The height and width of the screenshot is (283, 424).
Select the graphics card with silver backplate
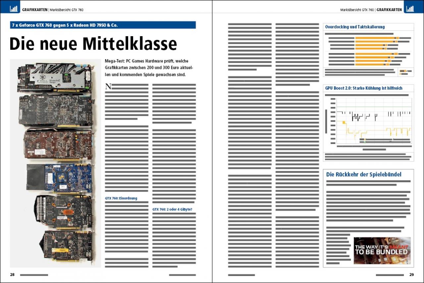click(55, 78)
